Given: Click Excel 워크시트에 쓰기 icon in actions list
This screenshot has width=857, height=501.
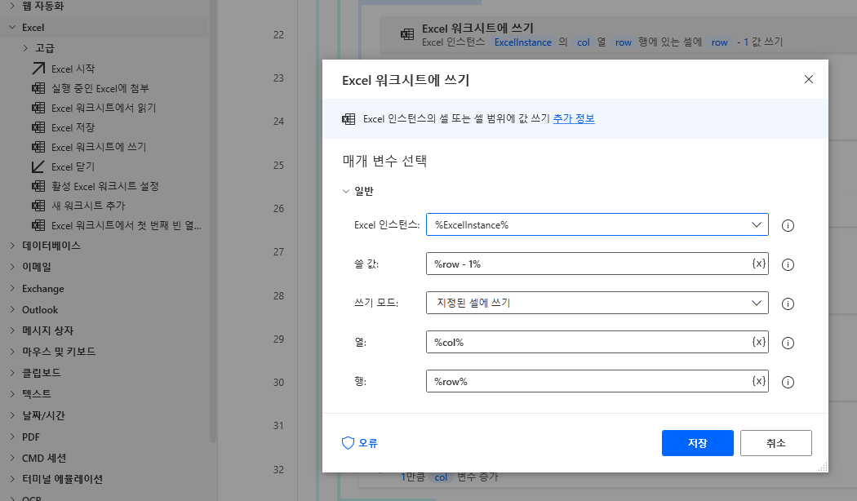Looking at the screenshot, I should tap(38, 147).
